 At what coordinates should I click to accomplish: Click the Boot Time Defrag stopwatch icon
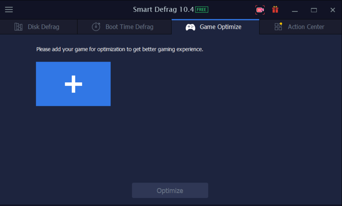(96, 27)
